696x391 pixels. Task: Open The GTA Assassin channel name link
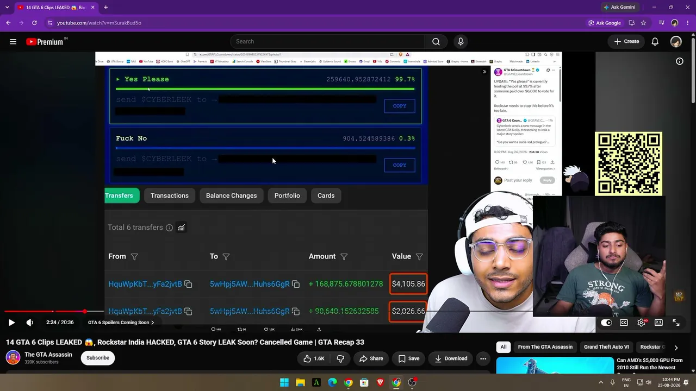tap(48, 355)
